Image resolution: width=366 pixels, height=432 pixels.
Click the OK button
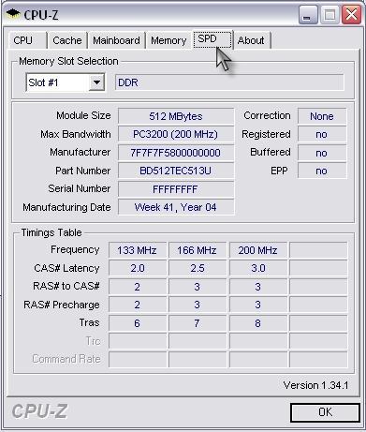[x=325, y=412]
